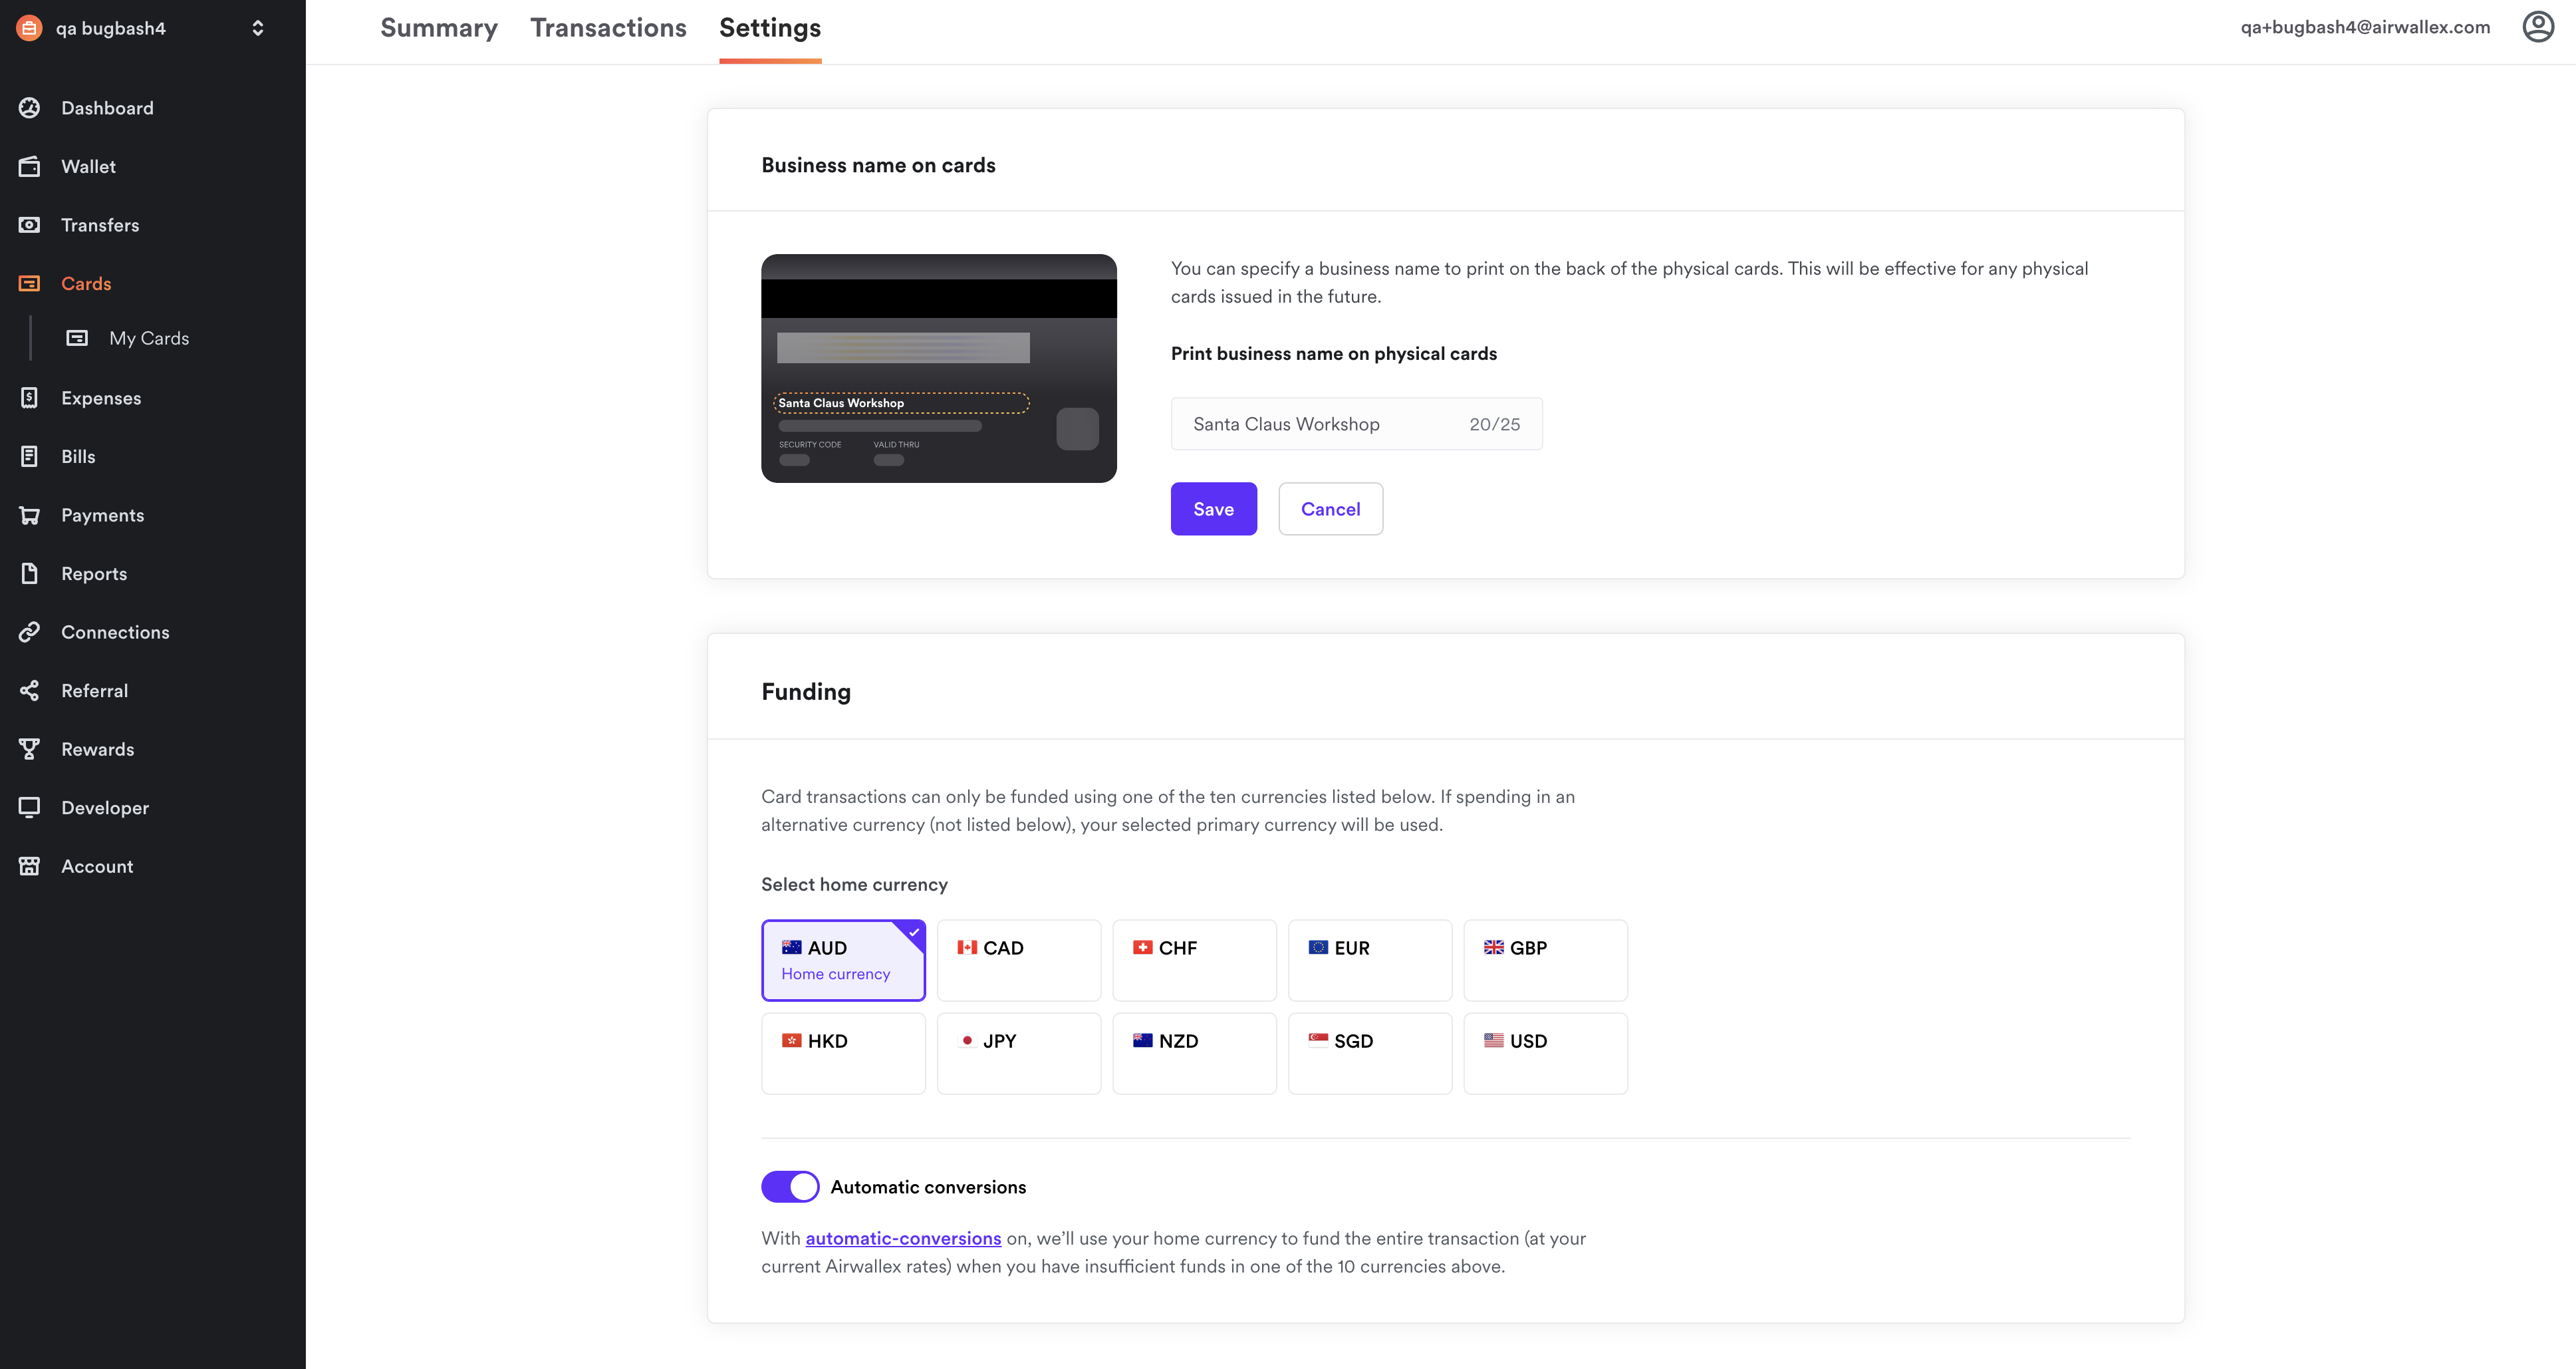Image resolution: width=2576 pixels, height=1369 pixels.
Task: Click the Connections link icon
Action: pyautogui.click(x=29, y=633)
